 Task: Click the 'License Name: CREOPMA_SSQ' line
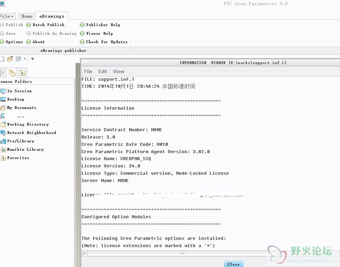point(116,158)
